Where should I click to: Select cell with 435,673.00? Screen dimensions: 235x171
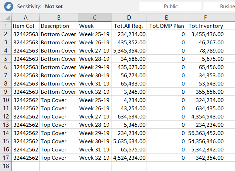[129, 67]
